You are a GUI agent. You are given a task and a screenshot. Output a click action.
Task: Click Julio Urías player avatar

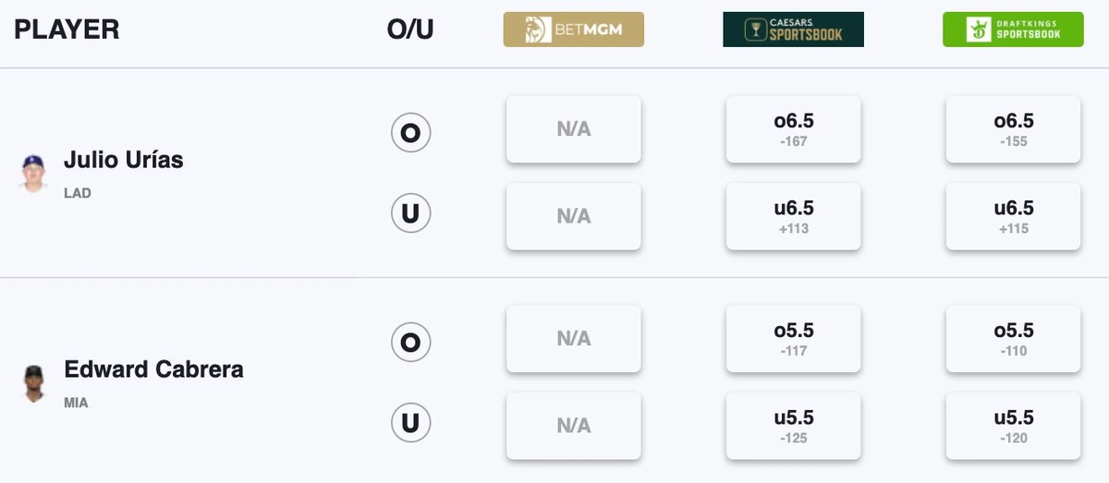pyautogui.click(x=34, y=173)
